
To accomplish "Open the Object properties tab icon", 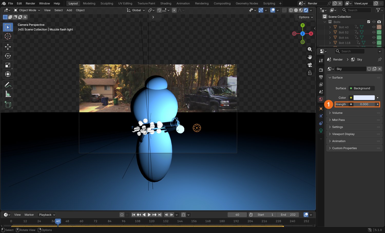I will (321, 109).
